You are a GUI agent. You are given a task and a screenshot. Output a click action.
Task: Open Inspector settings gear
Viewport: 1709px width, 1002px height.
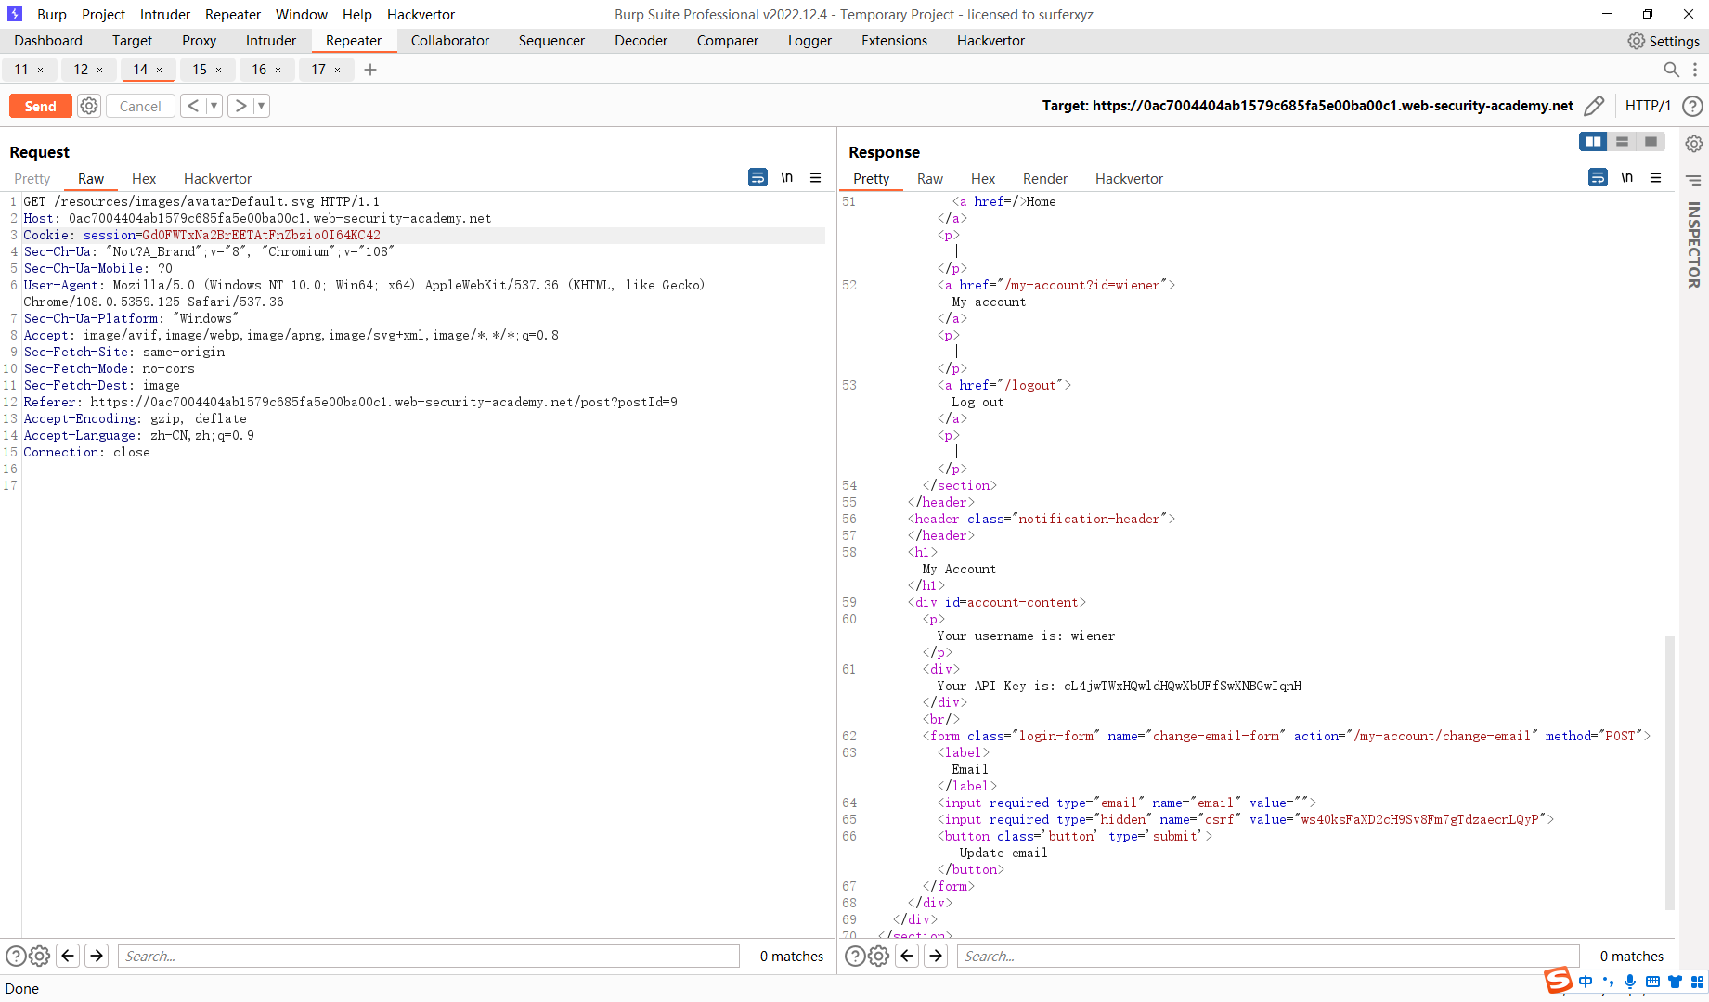click(x=1694, y=144)
